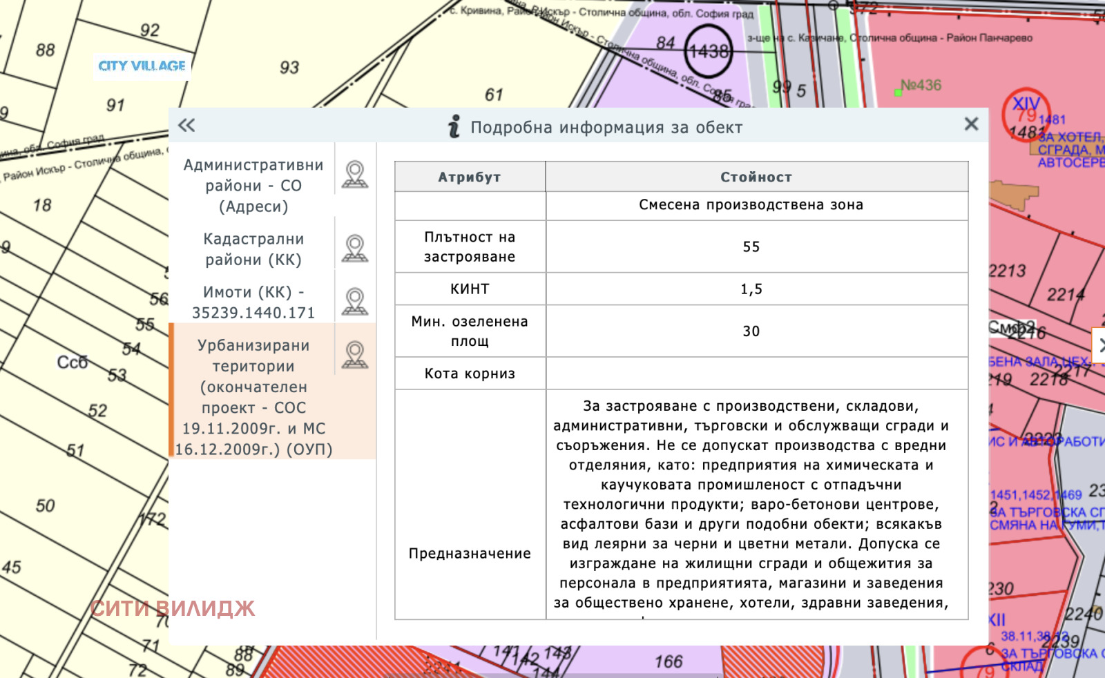Click the green №436 marker on map
Viewport: 1105px width, 678px height.
click(899, 92)
